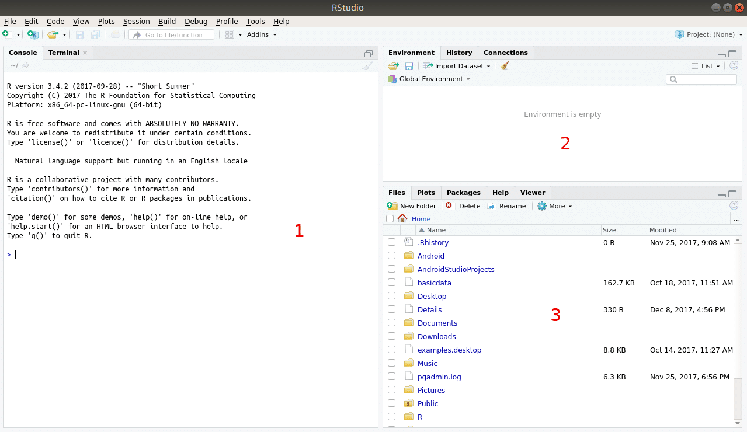Click the New Folder button
The height and width of the screenshot is (432, 747).
click(412, 206)
